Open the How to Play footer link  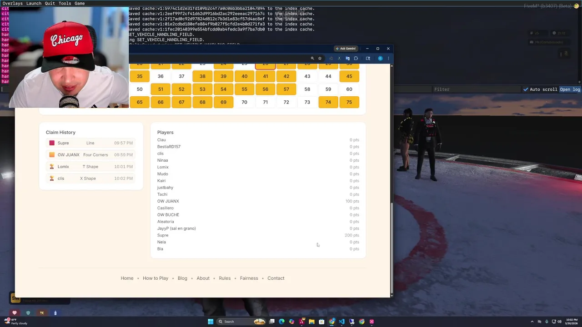156,278
